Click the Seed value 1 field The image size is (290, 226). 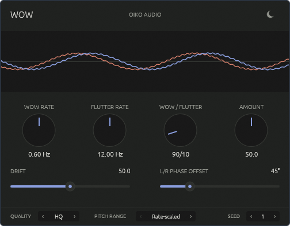point(263,216)
